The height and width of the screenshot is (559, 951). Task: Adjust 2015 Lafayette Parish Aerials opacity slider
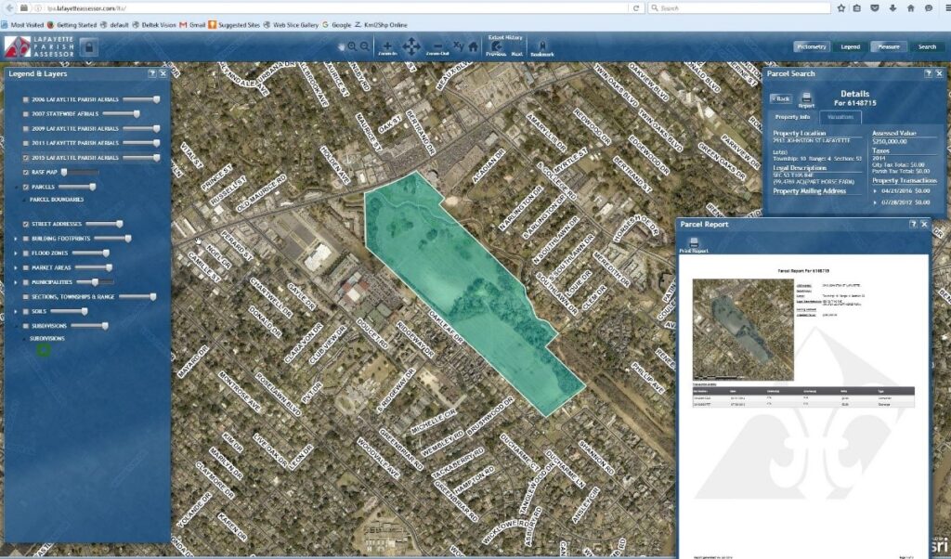coord(141,158)
